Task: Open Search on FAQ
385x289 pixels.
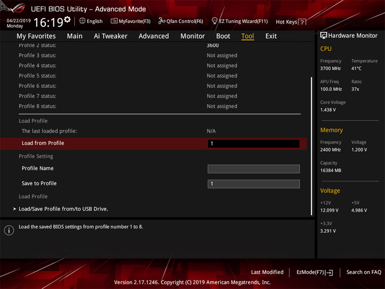Action: [364, 272]
